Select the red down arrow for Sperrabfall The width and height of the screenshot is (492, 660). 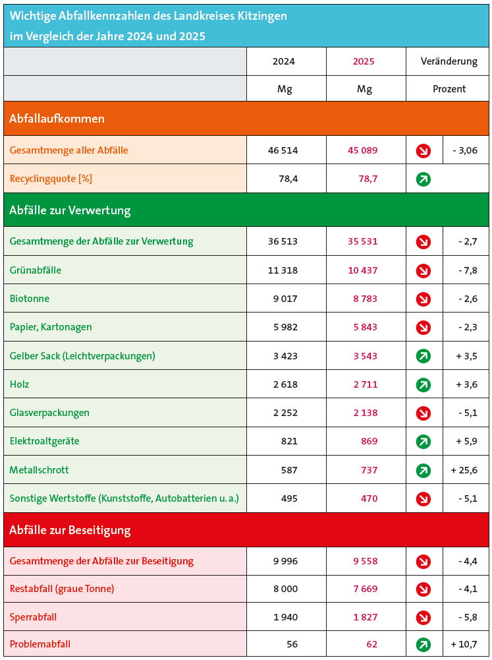(x=424, y=618)
